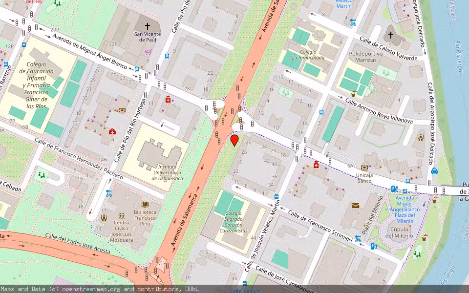The image size is (469, 293).
Task: Click the church cross icon by Calle de Calixto Valverde
Action: pyautogui.click(x=391, y=35)
